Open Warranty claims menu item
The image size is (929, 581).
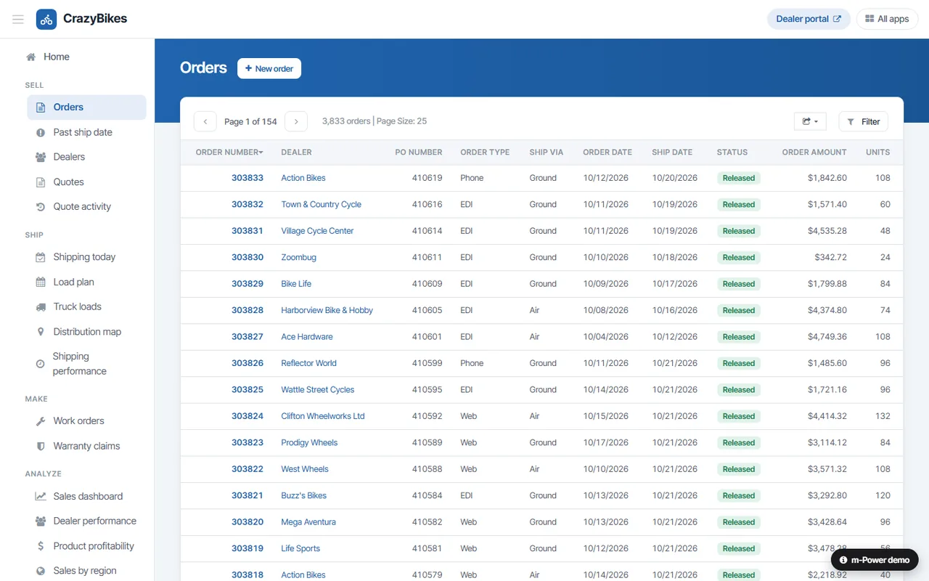(x=86, y=446)
